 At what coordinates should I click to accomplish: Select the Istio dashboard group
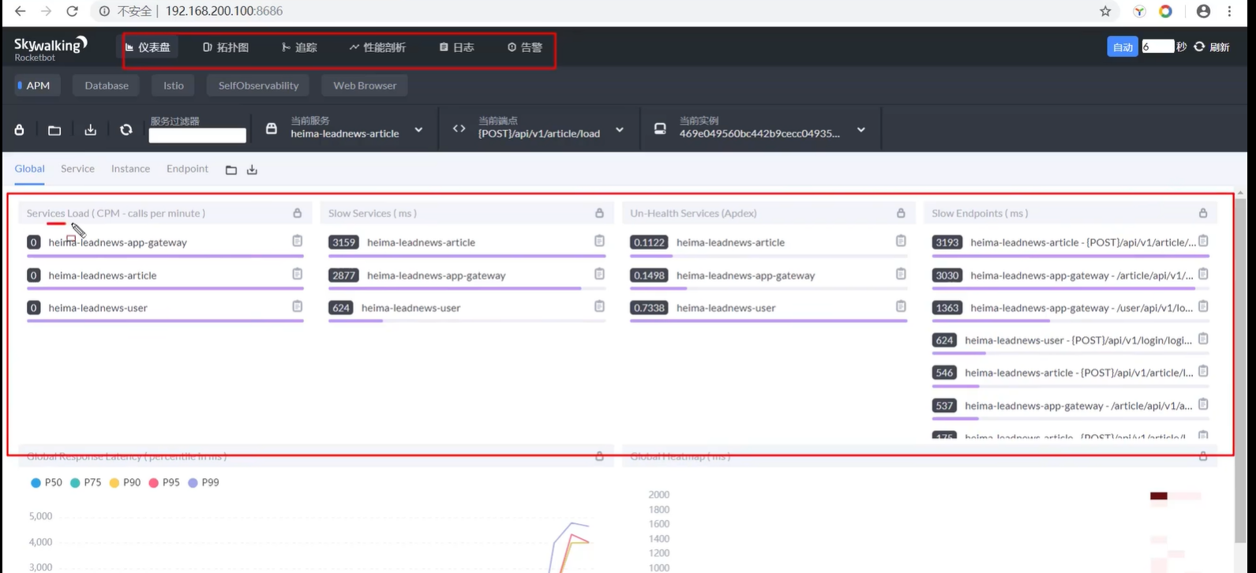pyautogui.click(x=174, y=85)
